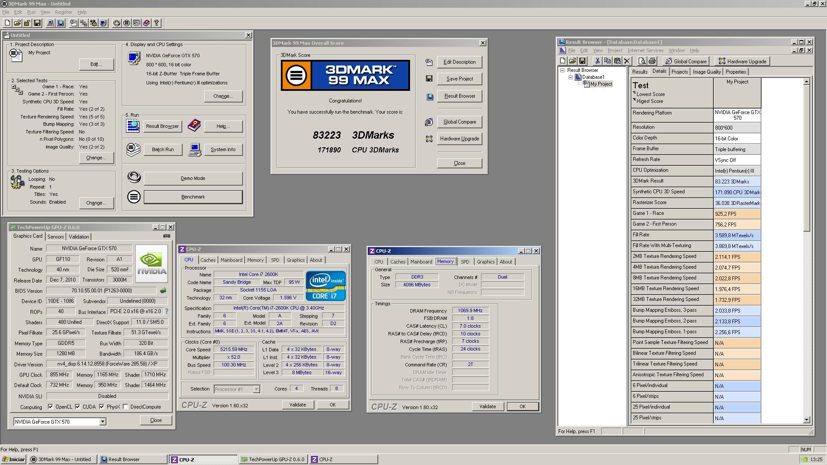
Task: Open Run menu in 3DMark menu bar
Action: pos(31,12)
